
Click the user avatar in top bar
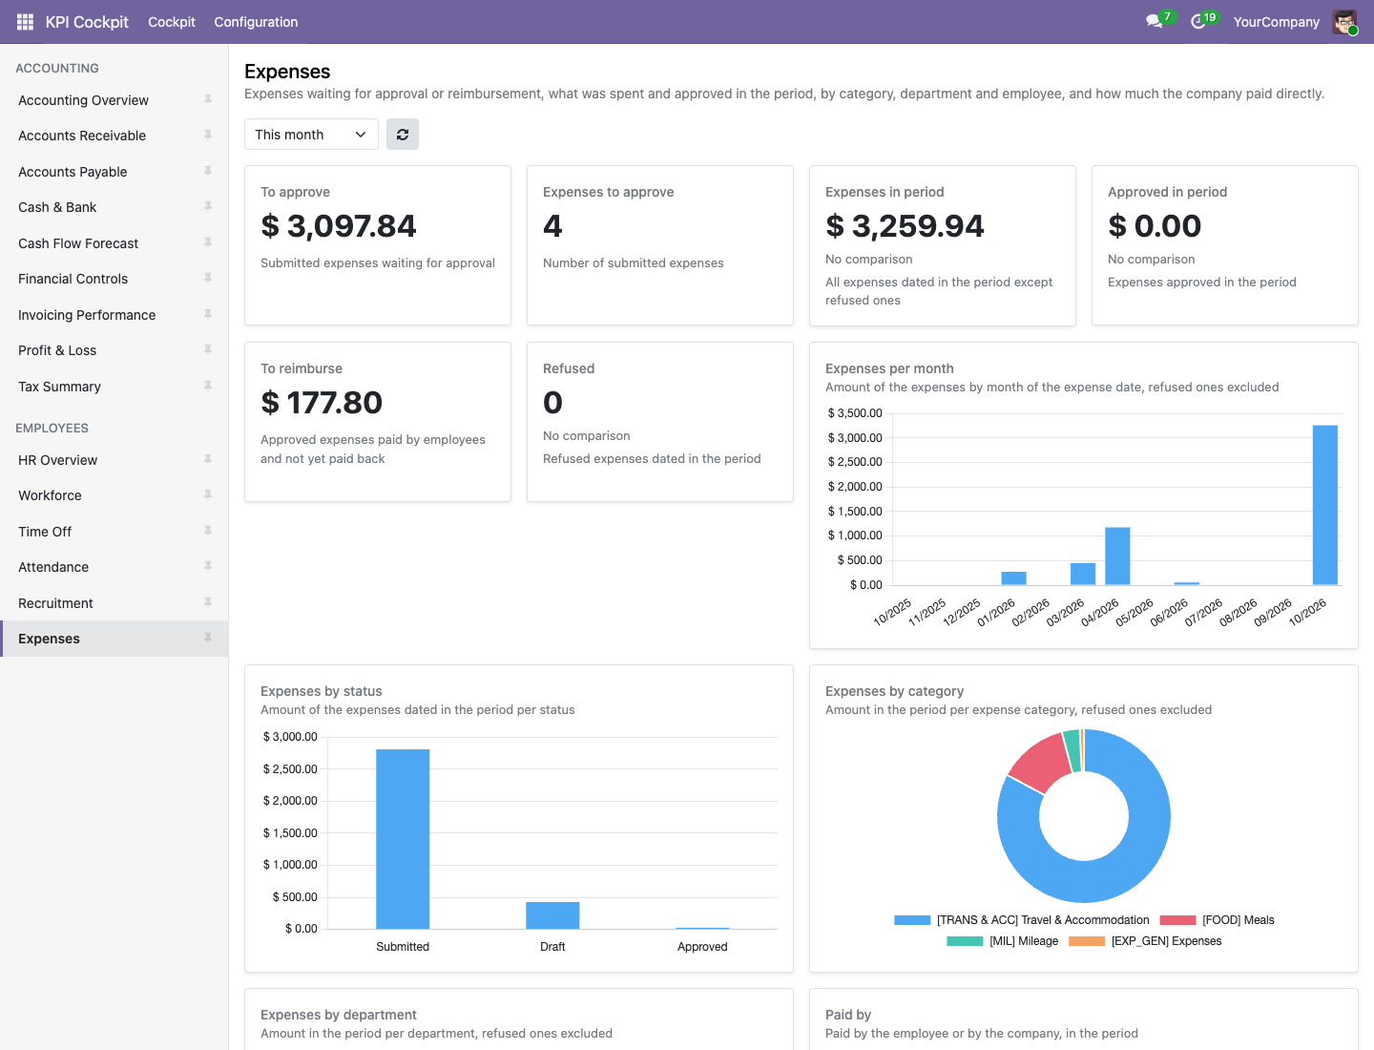[x=1344, y=22]
